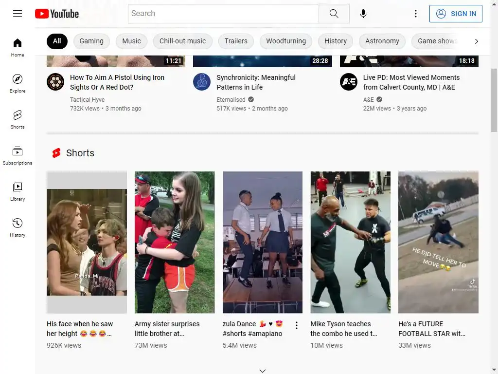Click the '926K views' text
This screenshot has width=498, height=374.
[x=64, y=345]
